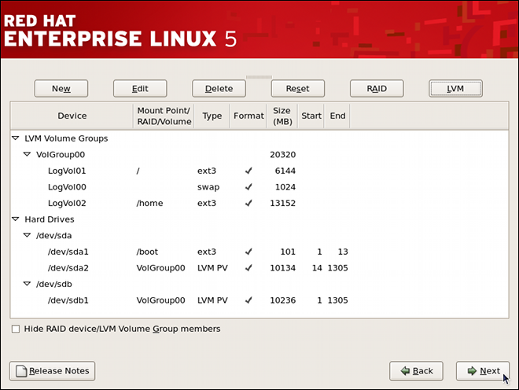Viewport: 519px width, 390px height.
Task: Click the size value 20320
Action: [x=282, y=155]
